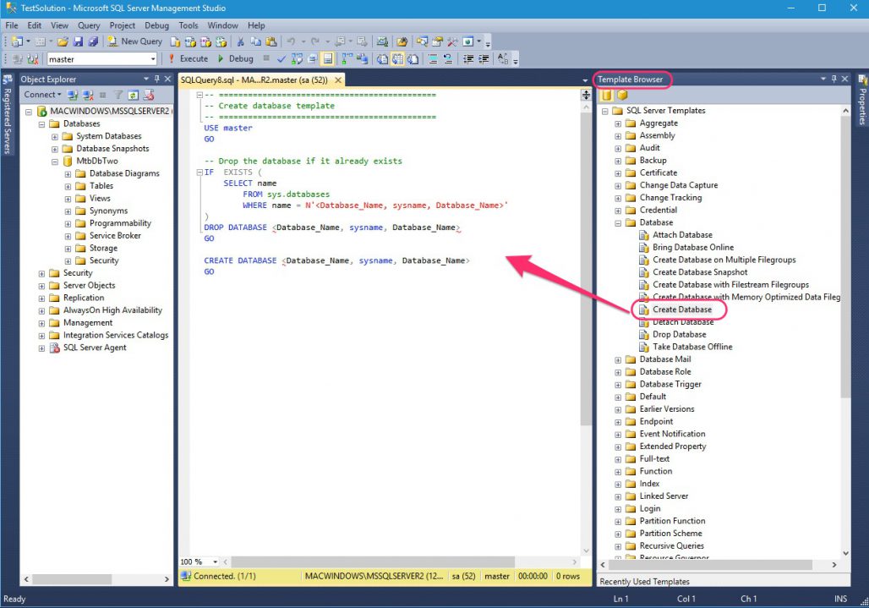This screenshot has height=608, width=869.
Task: Click the Execute query button
Action: pyautogui.click(x=189, y=58)
